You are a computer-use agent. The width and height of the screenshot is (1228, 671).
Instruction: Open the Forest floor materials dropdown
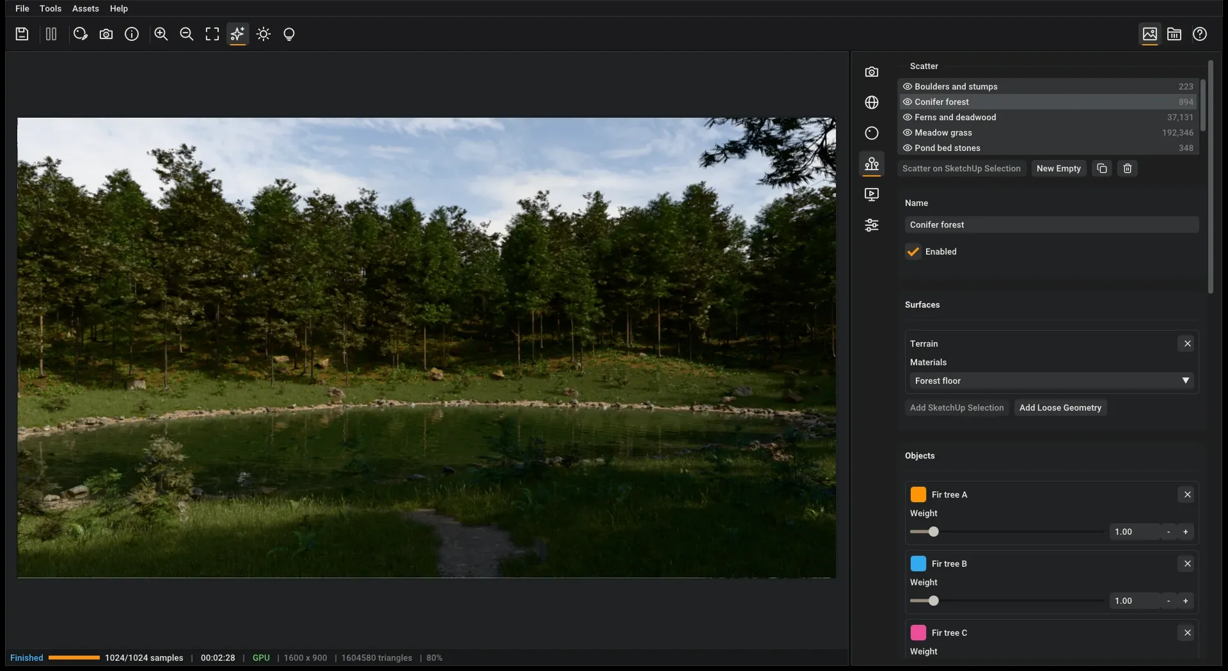pos(1051,381)
